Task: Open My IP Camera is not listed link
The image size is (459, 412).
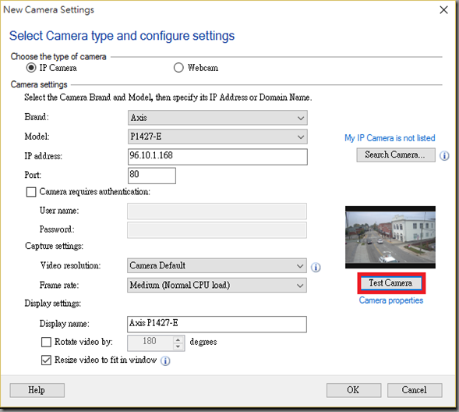Action: click(390, 138)
